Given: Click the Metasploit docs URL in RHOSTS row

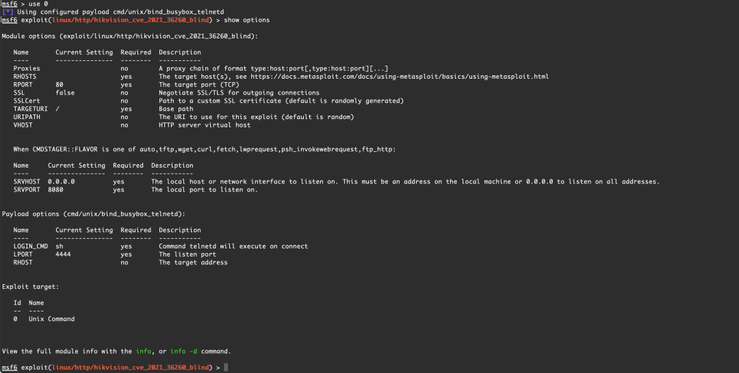Looking at the screenshot, I should coord(400,77).
